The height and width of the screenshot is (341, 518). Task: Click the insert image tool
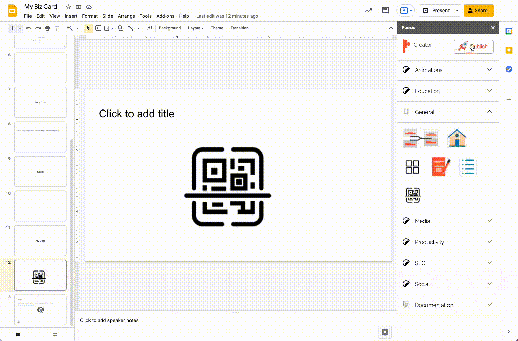click(107, 28)
